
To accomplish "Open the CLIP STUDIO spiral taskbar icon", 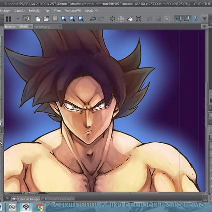I will (12, 207).
